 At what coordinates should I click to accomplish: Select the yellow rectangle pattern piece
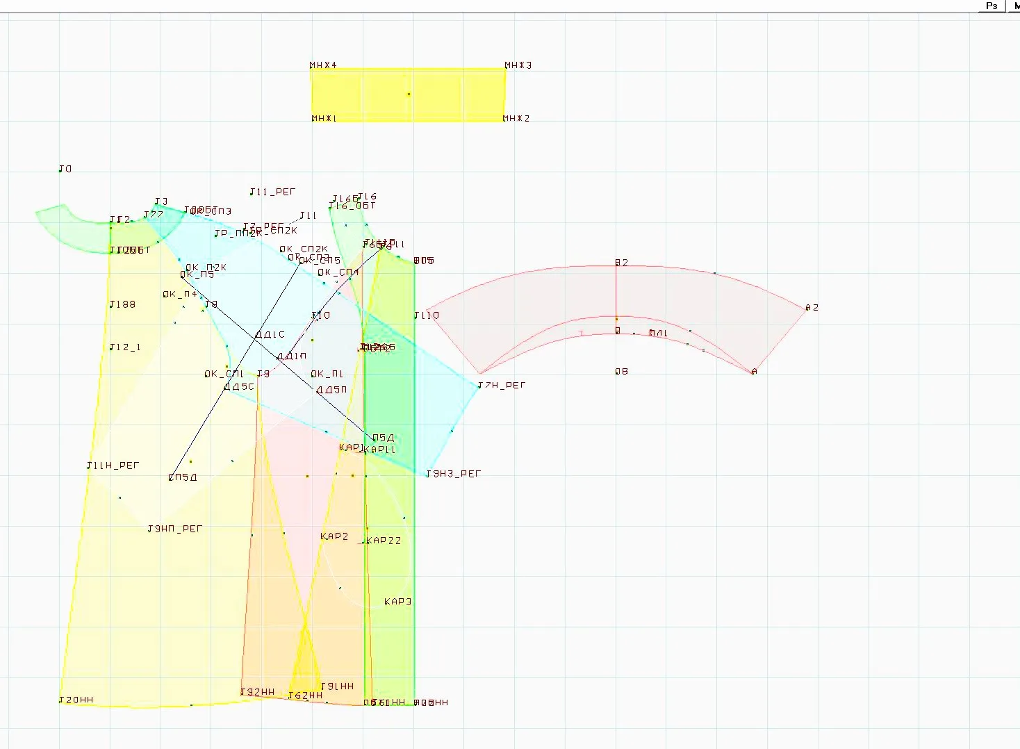tap(408, 94)
